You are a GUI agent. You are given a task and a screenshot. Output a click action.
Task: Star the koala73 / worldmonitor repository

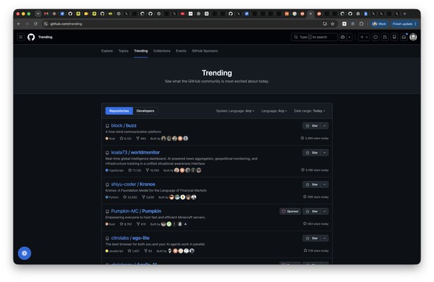(x=311, y=152)
